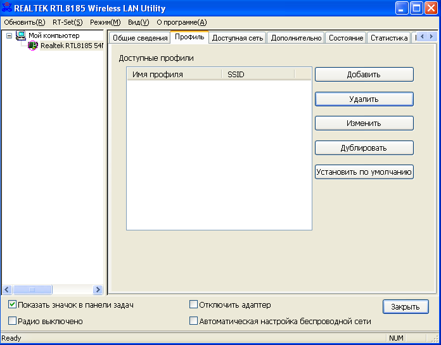
Task: Open the О программе(A) menu
Action: 182,23
